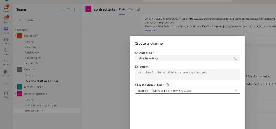Click the Mentor - Public team avatar
This screenshot has height=129, width=276.
pos(19,87)
